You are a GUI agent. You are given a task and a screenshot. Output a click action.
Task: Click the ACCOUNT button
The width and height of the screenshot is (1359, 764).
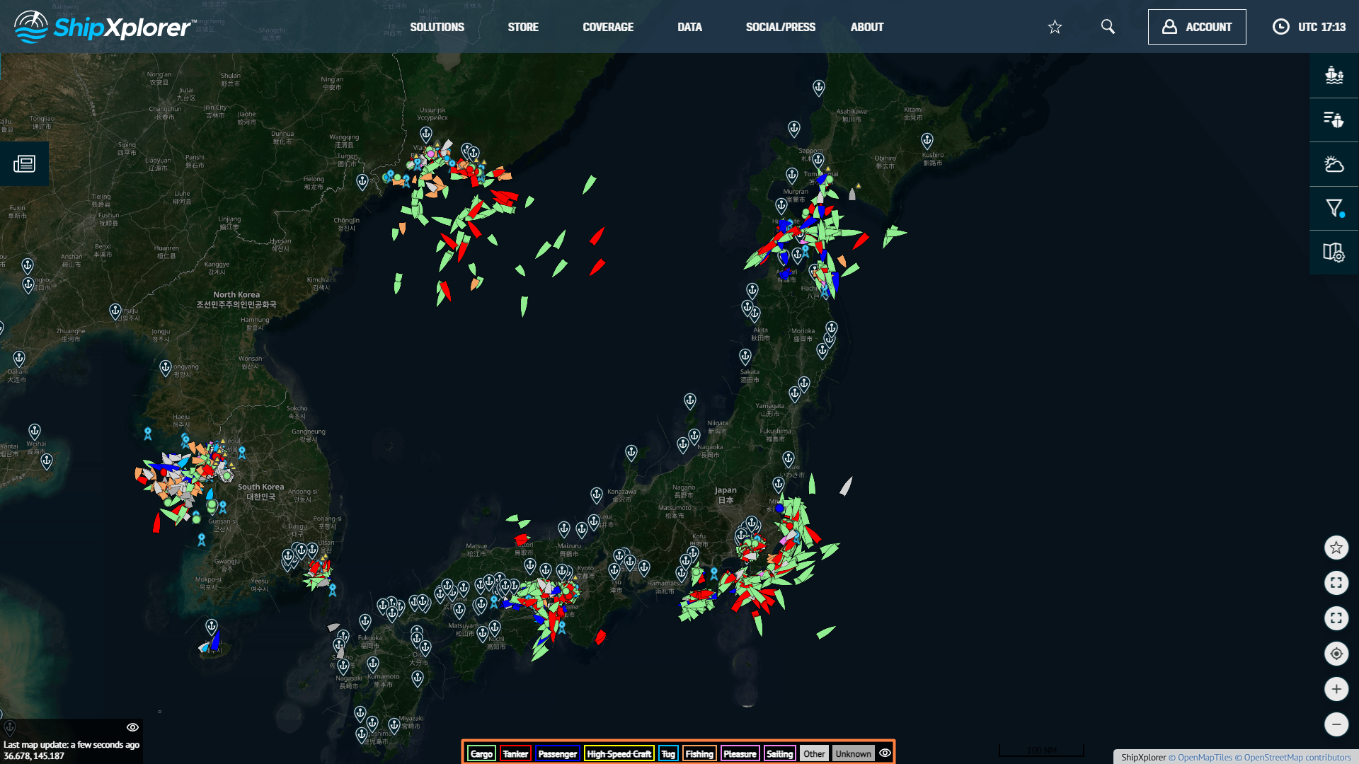tap(1197, 27)
